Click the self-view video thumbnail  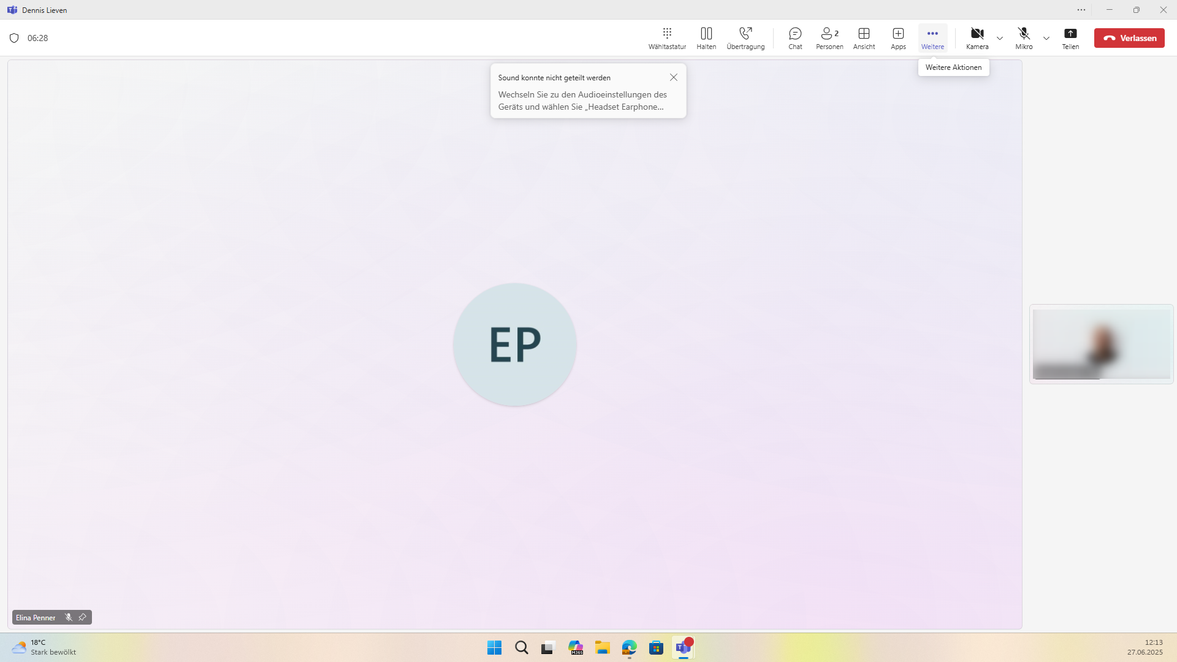coord(1101,344)
